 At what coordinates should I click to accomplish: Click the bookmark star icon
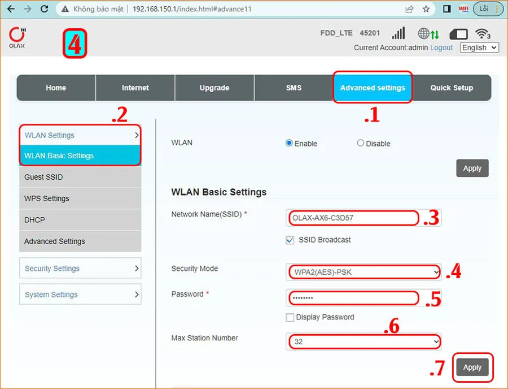(426, 9)
